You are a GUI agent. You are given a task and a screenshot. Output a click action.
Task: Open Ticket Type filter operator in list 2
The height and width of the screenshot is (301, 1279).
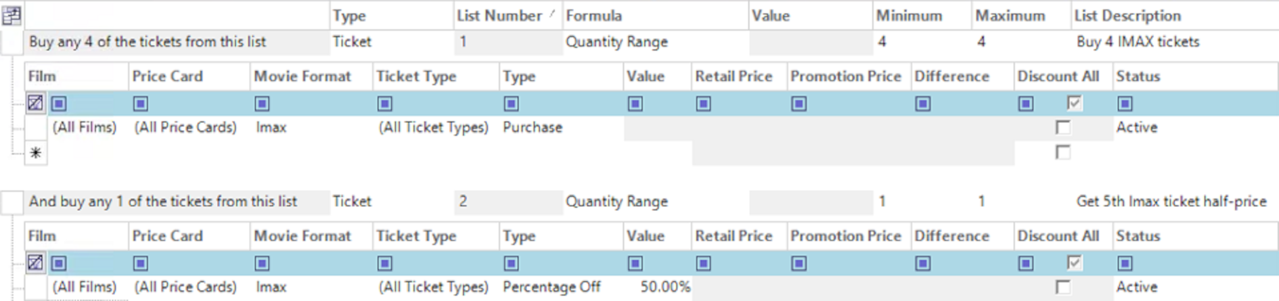tap(384, 263)
